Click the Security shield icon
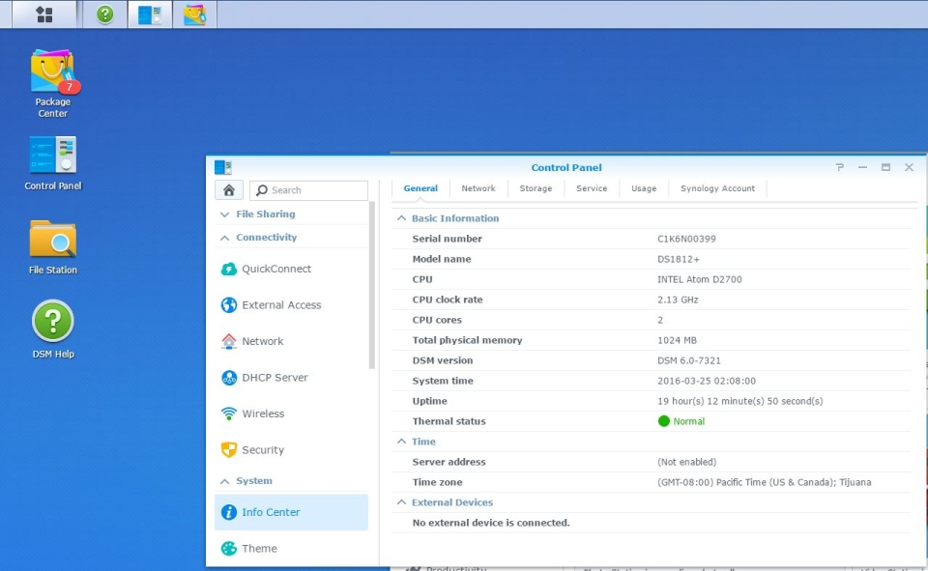Viewport: 928px width, 571px height. pyautogui.click(x=229, y=449)
